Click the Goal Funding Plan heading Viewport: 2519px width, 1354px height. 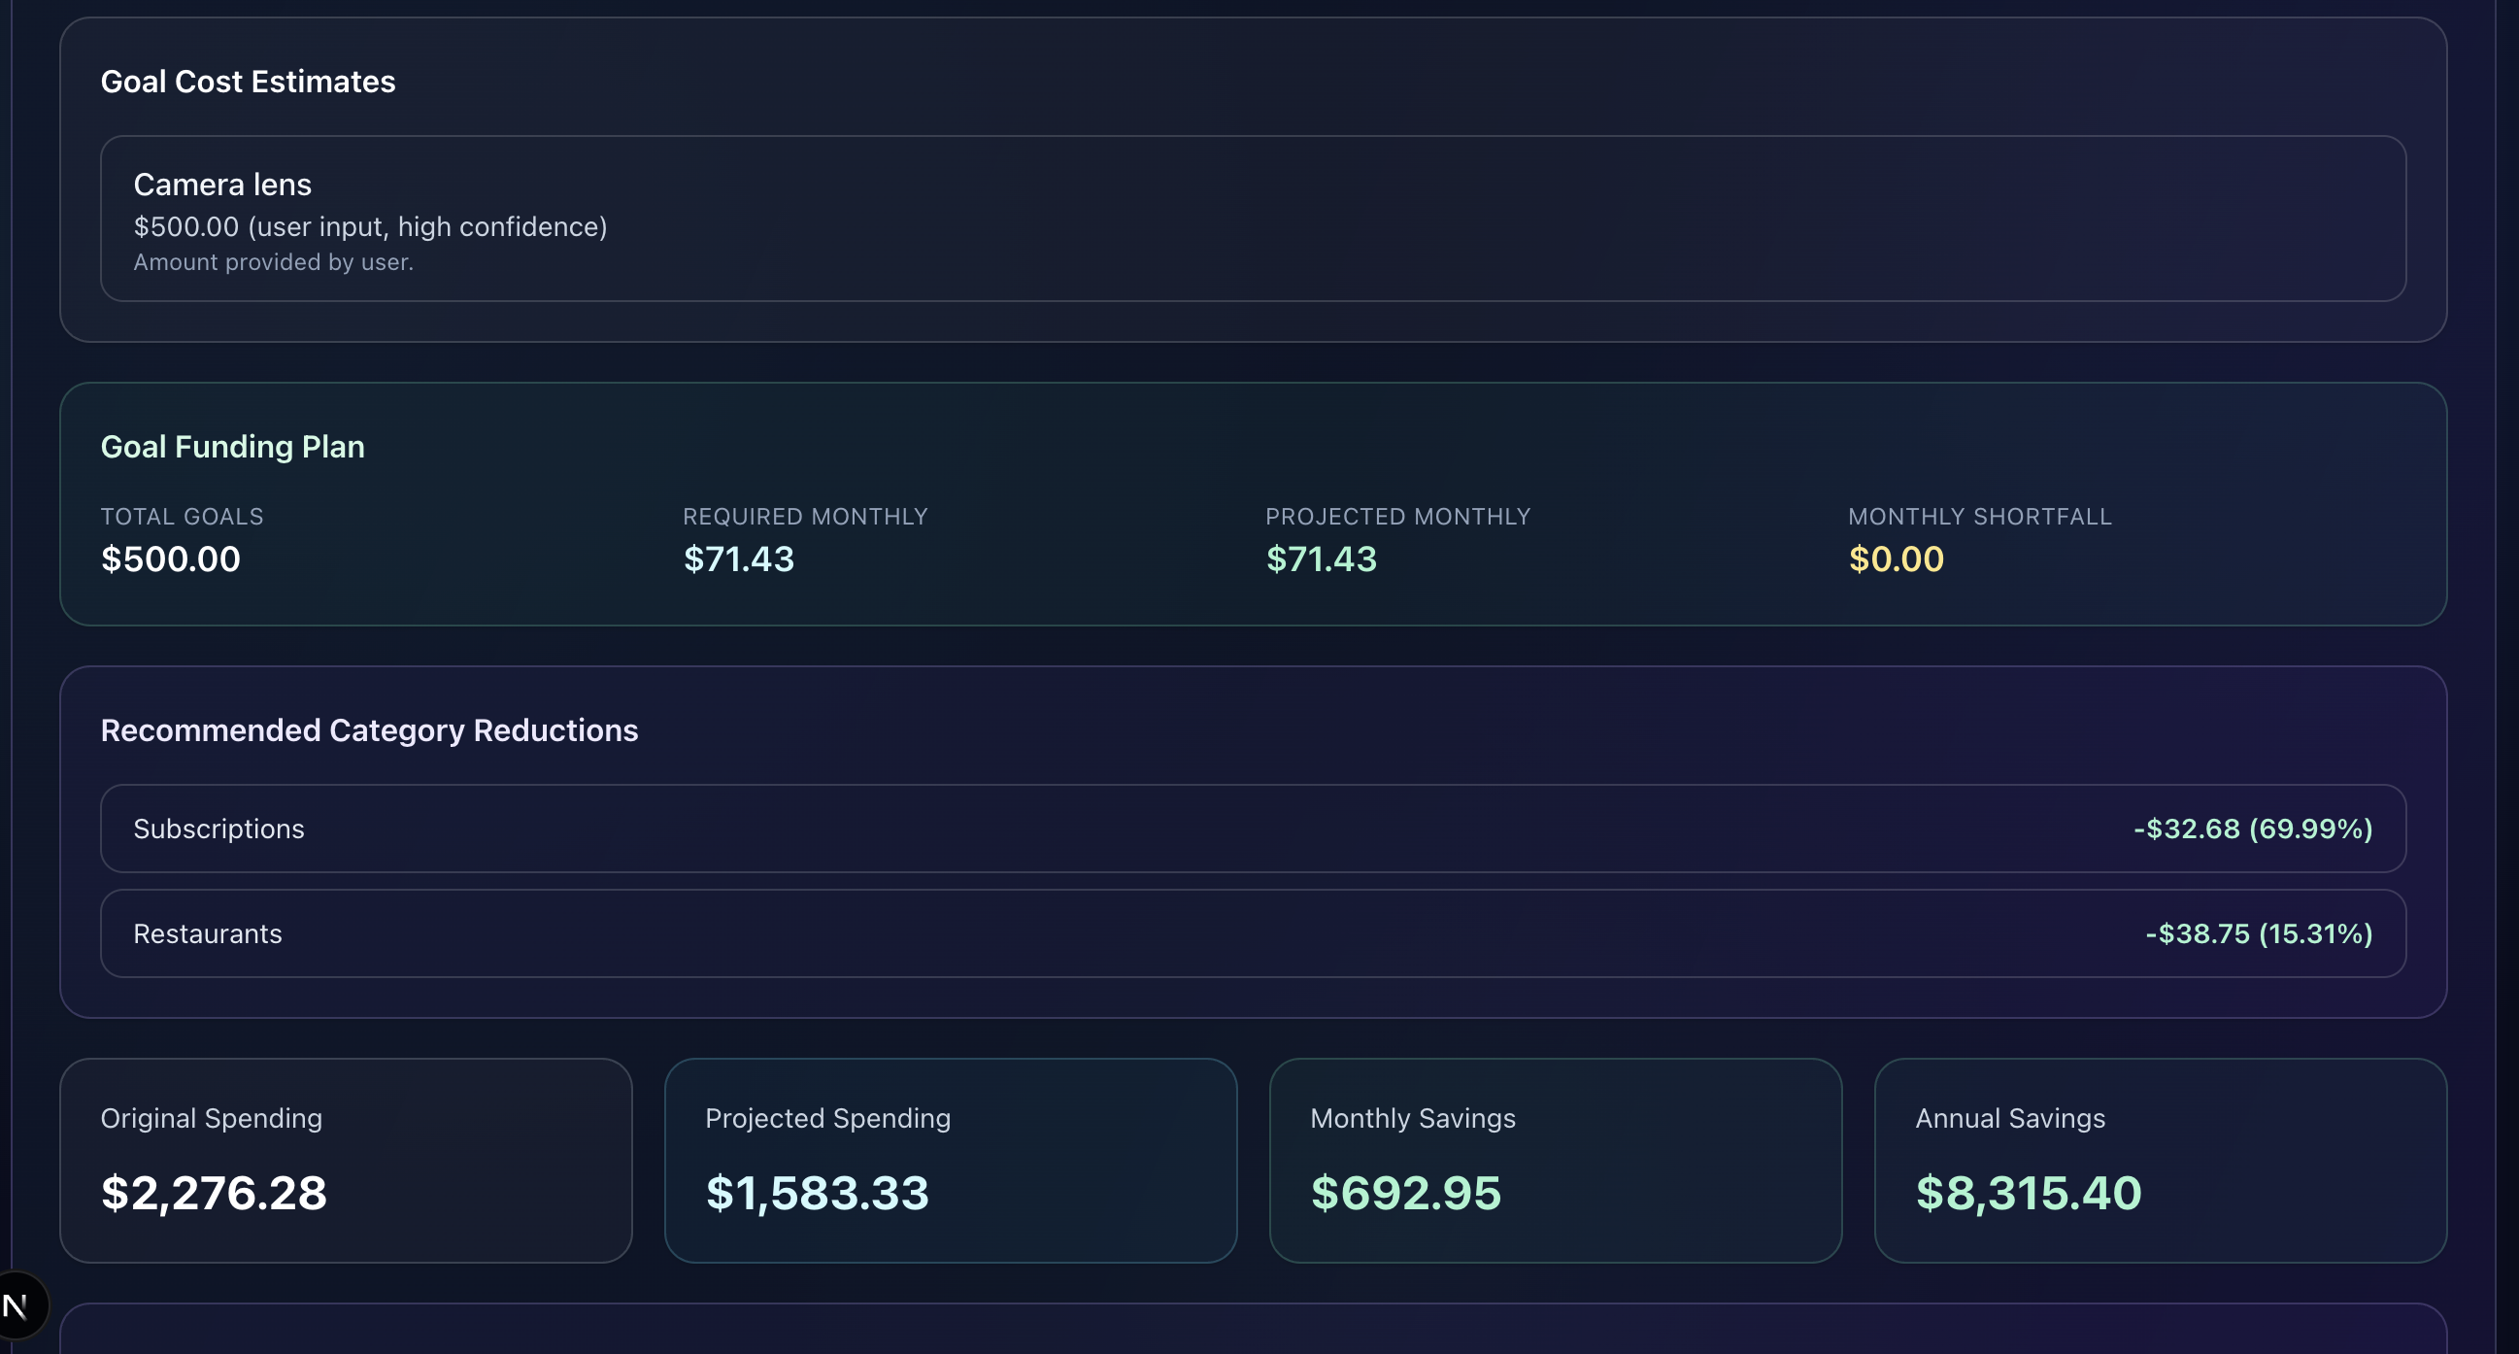click(x=232, y=446)
